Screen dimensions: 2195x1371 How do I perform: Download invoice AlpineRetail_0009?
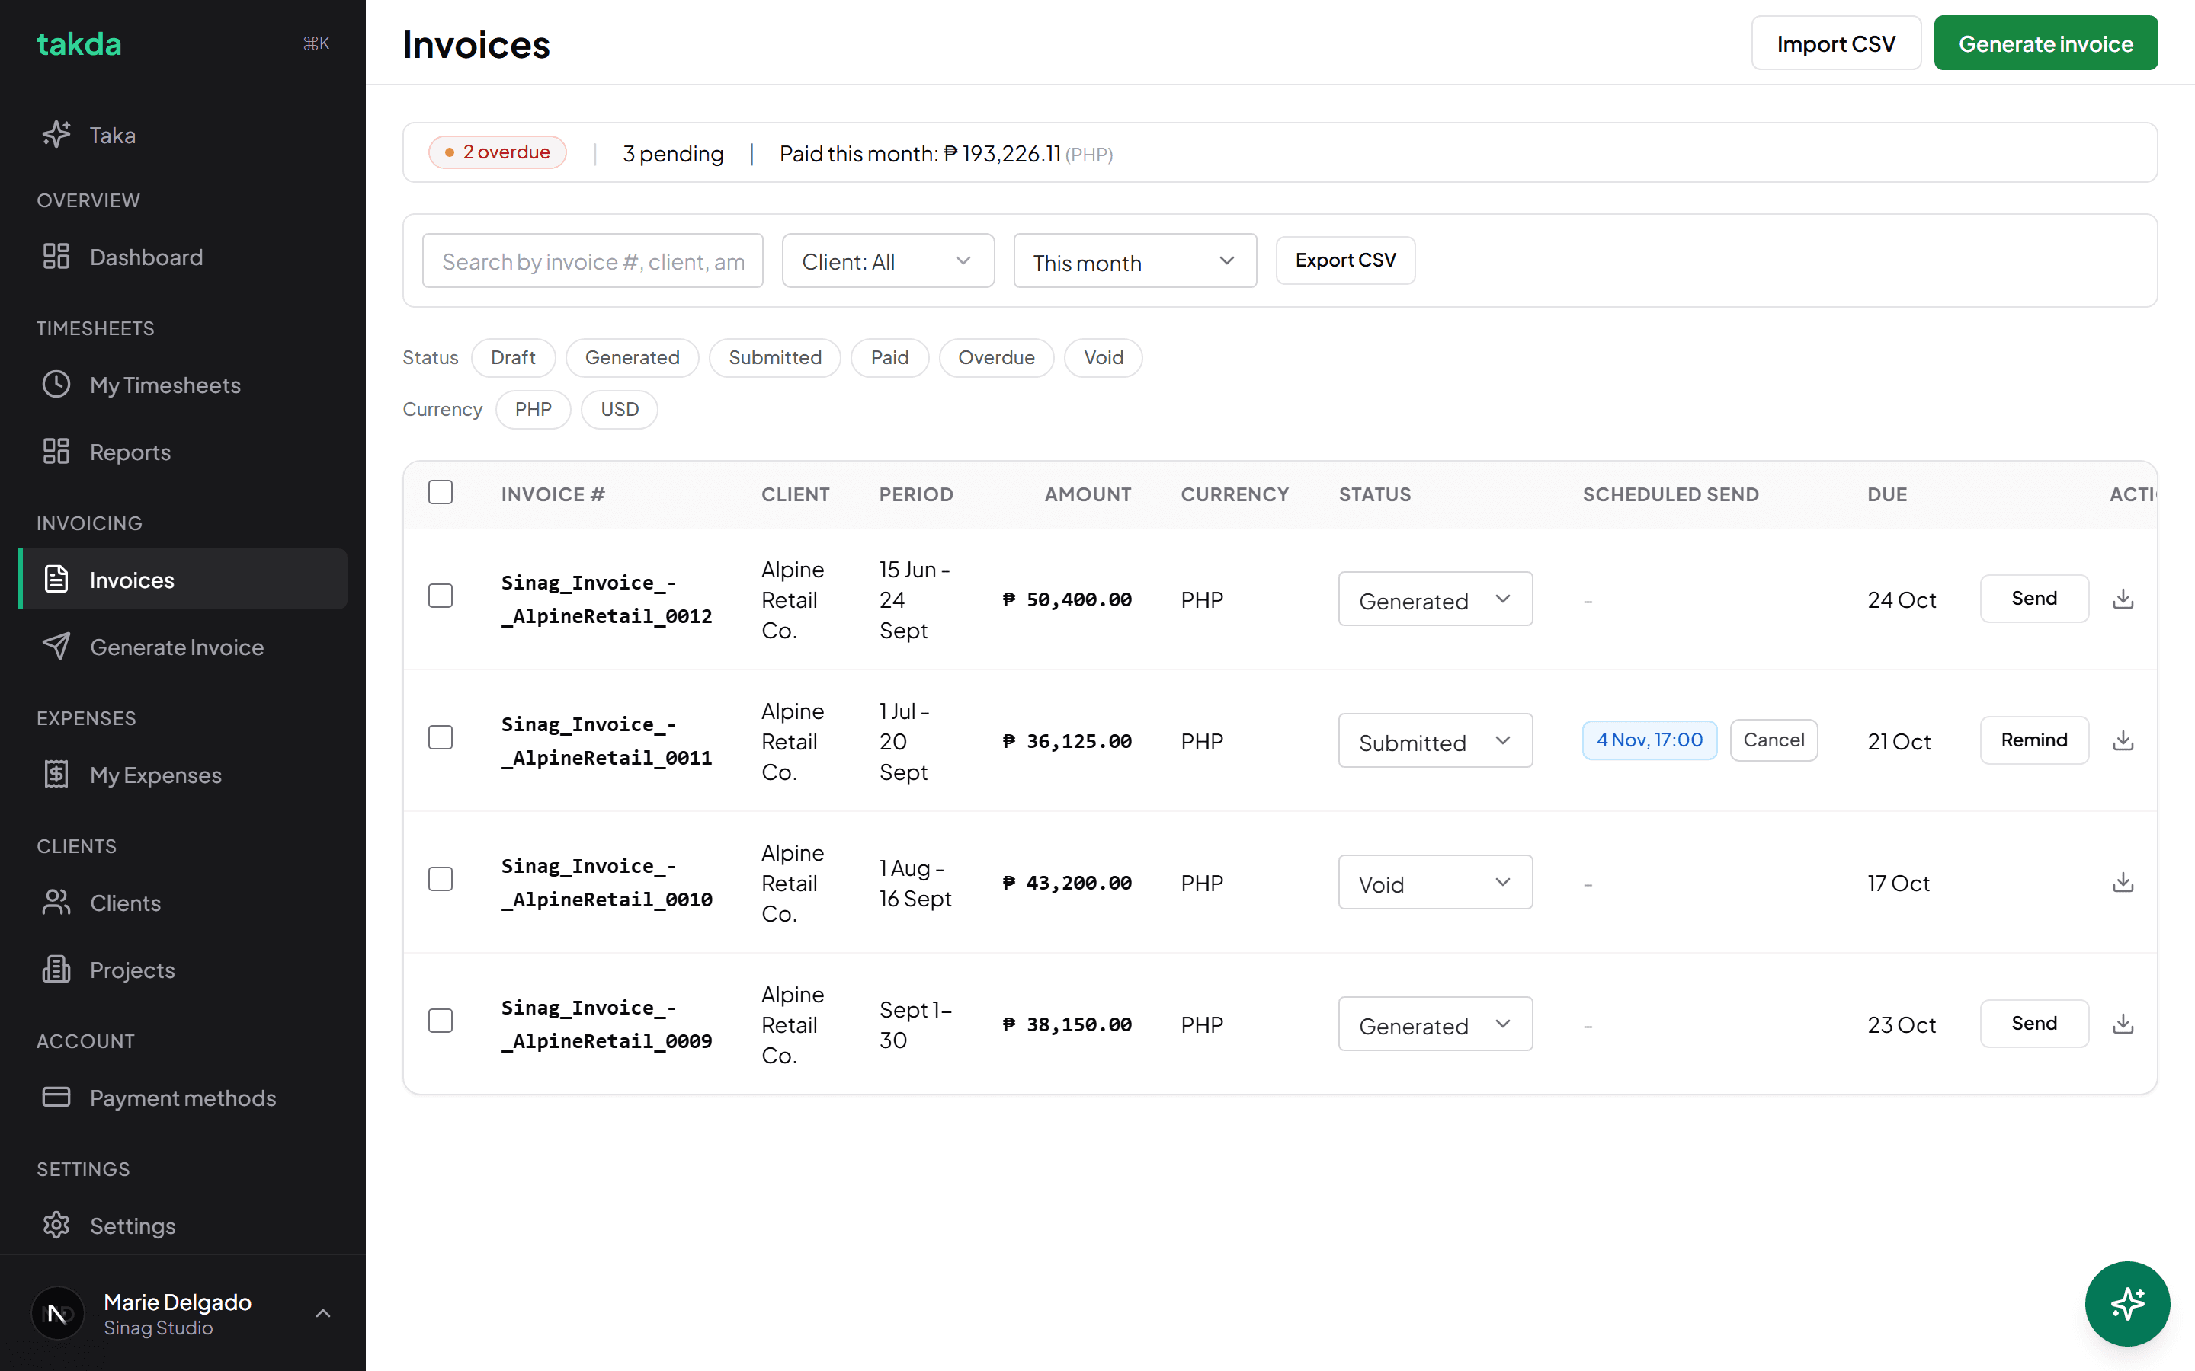coord(2123,1024)
